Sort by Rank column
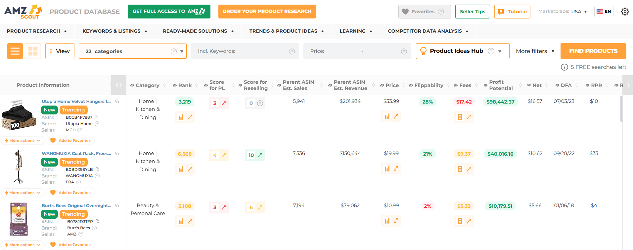 point(197,85)
